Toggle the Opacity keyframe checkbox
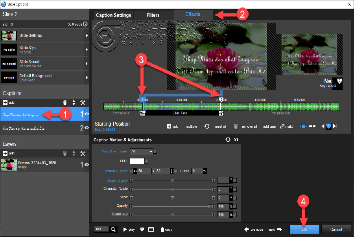 tap(235, 206)
